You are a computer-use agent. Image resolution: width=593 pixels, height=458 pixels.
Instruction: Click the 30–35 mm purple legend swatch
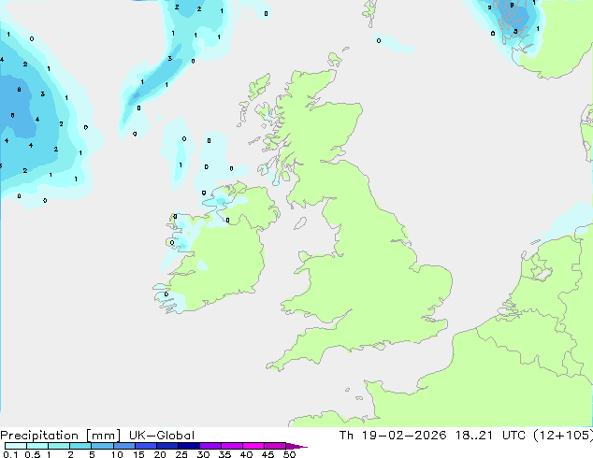click(210, 446)
